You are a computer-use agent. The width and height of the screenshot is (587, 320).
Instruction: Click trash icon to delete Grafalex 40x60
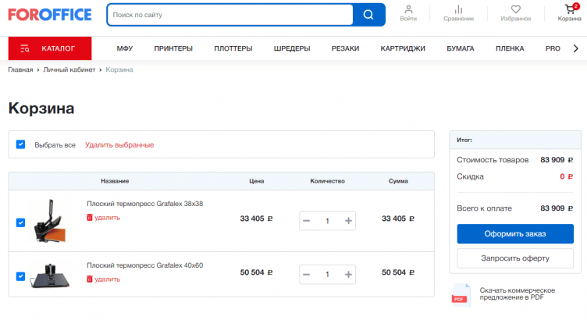click(90, 279)
